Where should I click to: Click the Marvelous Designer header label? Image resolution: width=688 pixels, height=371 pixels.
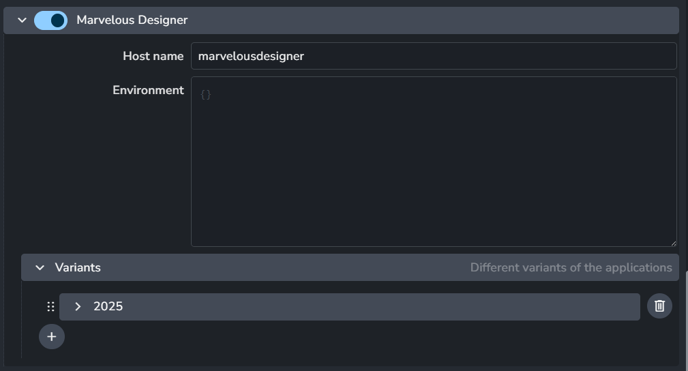pos(132,20)
